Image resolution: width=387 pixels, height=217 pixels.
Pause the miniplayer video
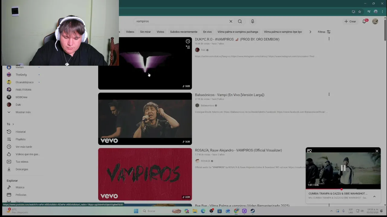pyautogui.click(x=343, y=168)
